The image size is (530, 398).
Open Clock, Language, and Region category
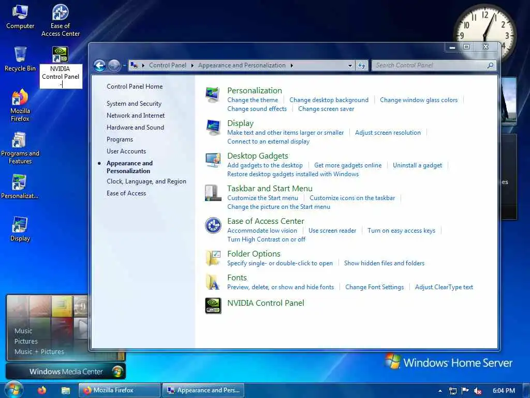pyautogui.click(x=146, y=181)
